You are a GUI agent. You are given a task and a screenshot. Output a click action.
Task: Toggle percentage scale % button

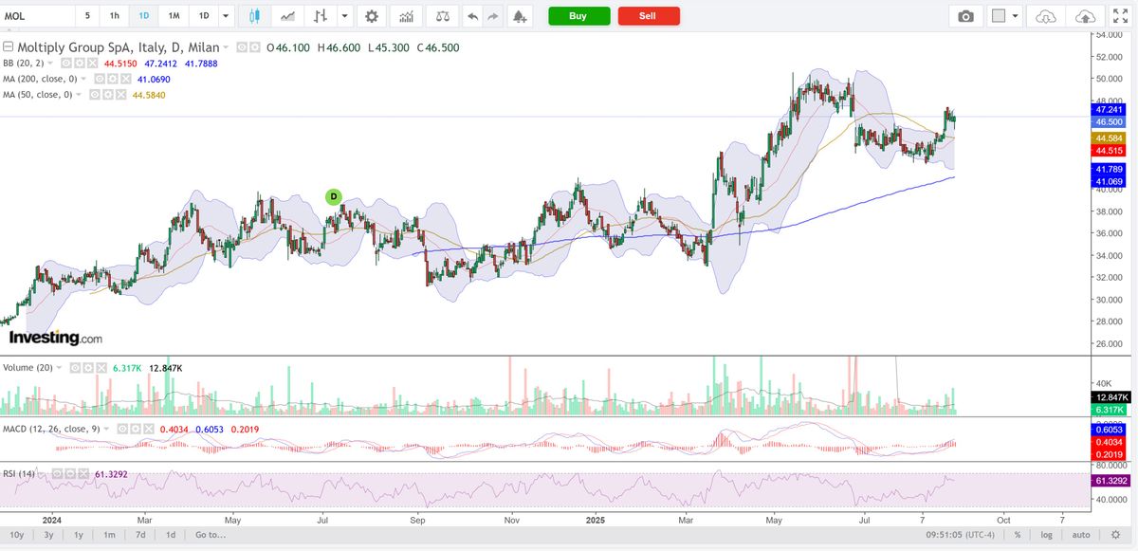1018,535
